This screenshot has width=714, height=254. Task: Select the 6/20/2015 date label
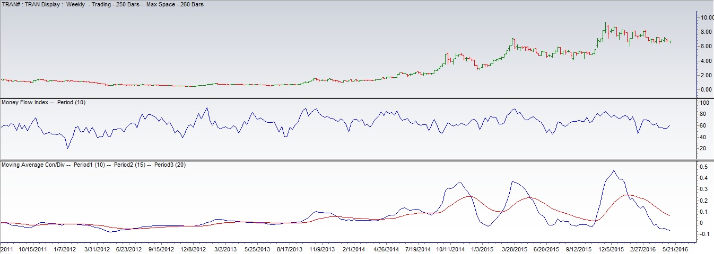(546, 248)
